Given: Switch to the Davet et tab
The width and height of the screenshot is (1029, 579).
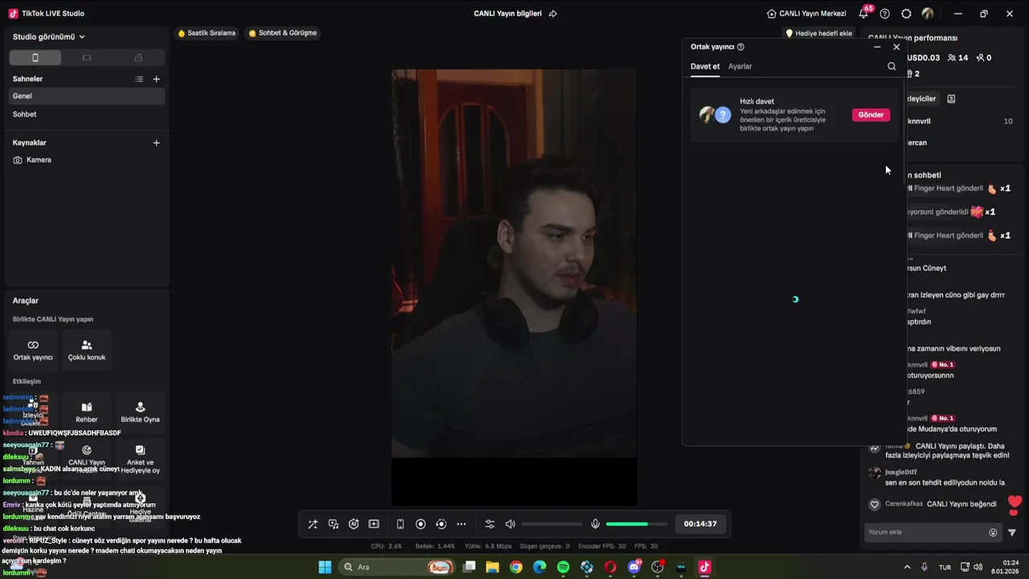Looking at the screenshot, I should click(705, 67).
